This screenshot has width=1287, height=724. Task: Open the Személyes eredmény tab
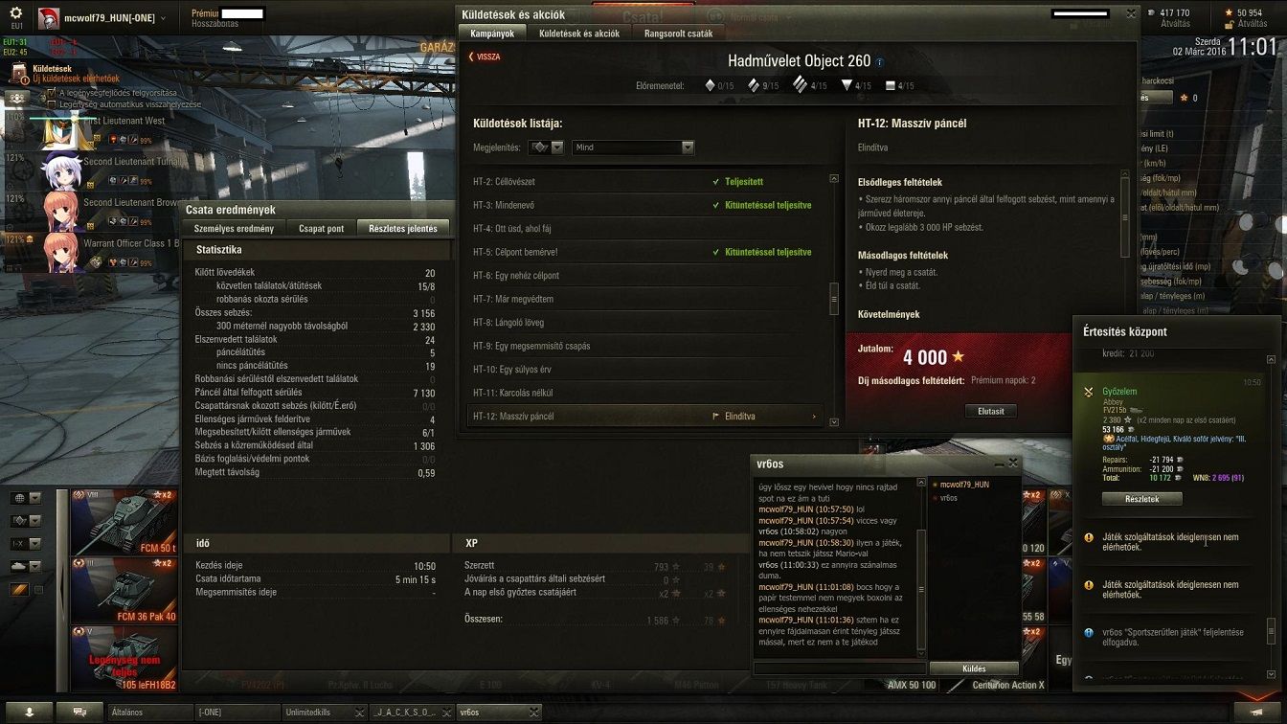(x=234, y=229)
